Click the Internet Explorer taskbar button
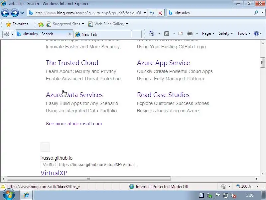 (x=26, y=195)
